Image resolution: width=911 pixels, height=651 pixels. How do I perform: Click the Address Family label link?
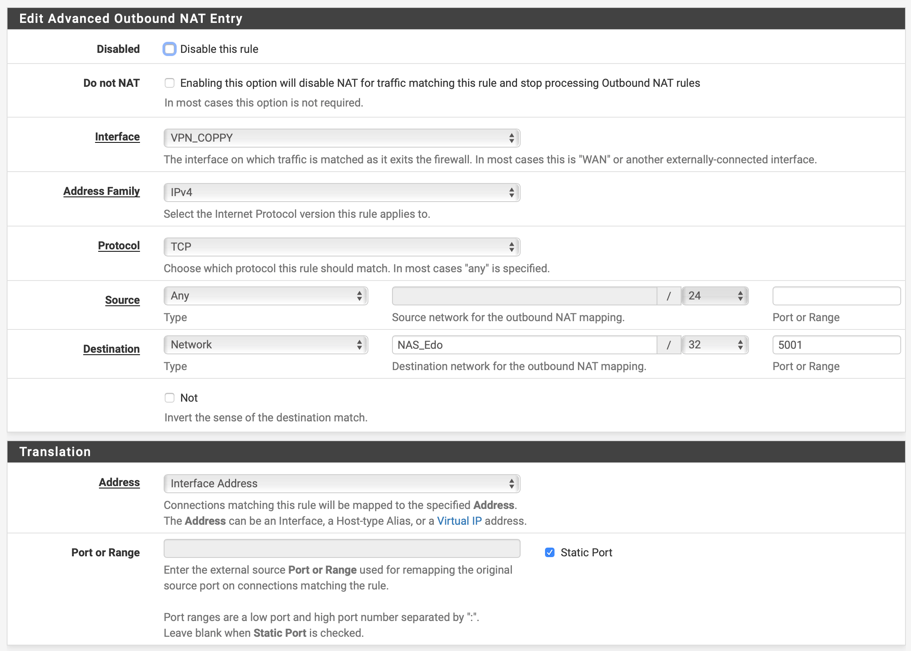[101, 191]
